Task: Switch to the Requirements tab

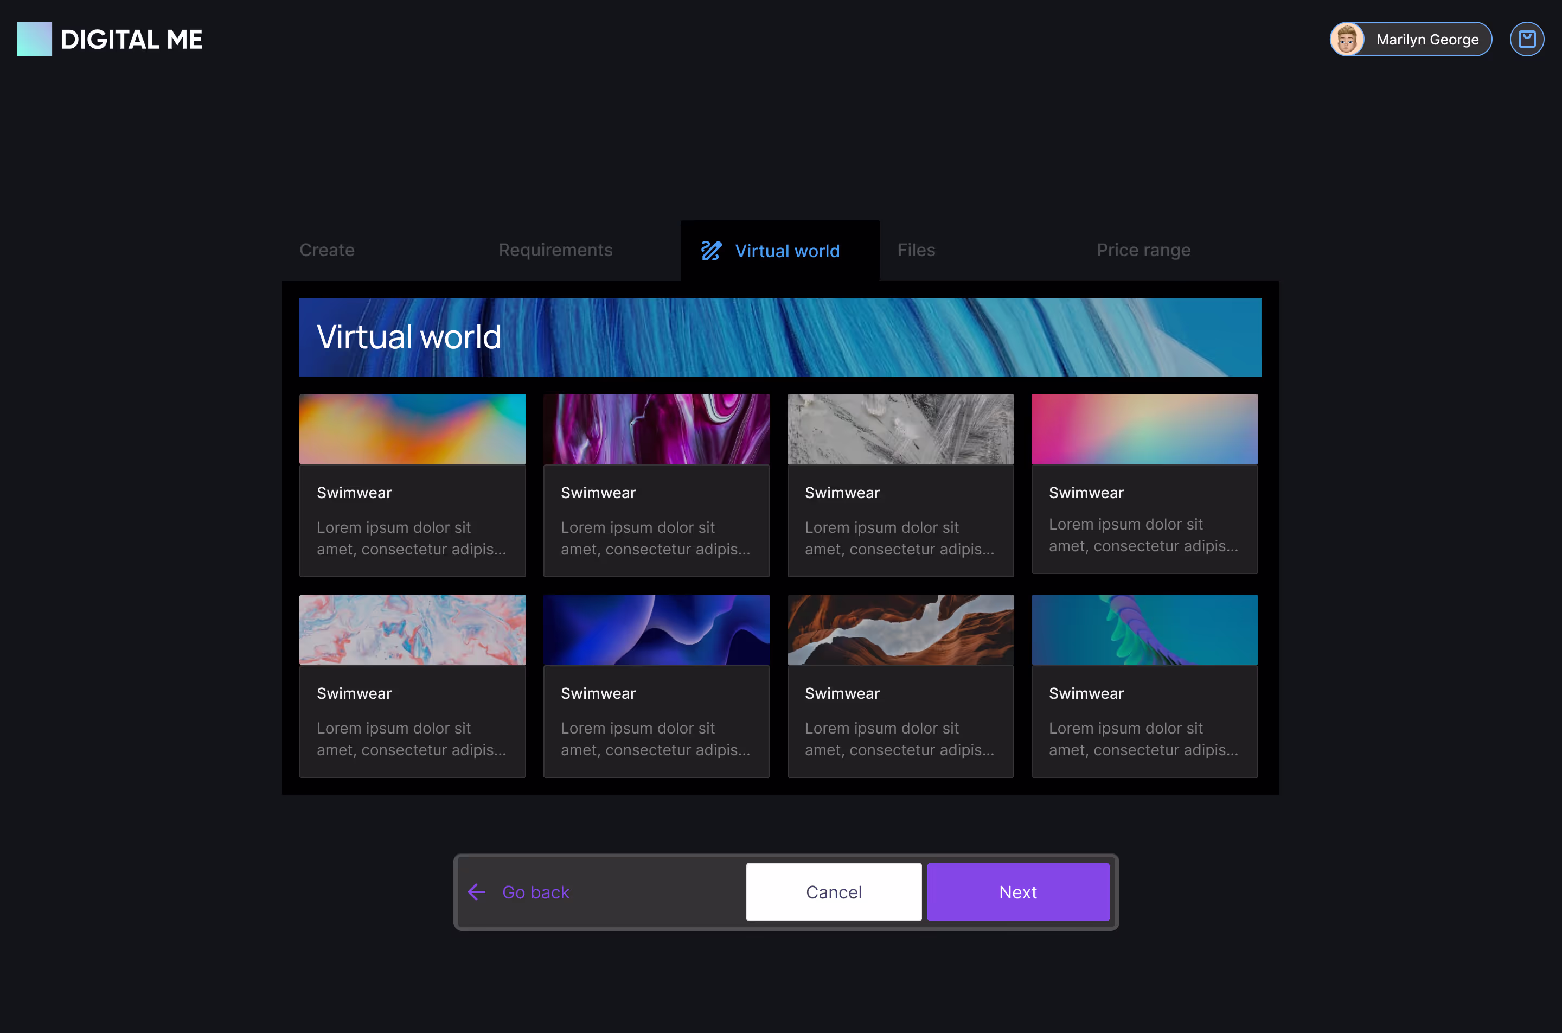Action: [555, 250]
